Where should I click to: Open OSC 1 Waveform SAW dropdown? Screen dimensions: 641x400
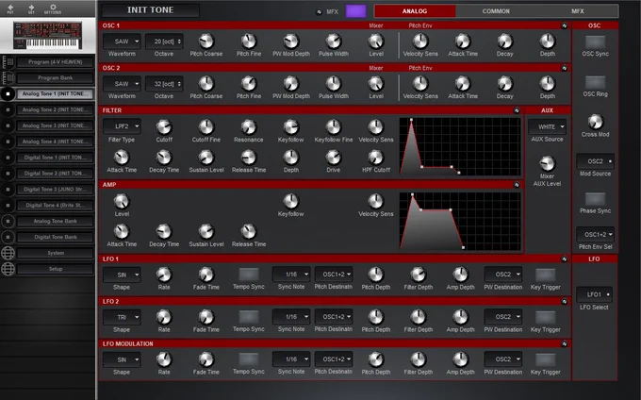coord(122,42)
